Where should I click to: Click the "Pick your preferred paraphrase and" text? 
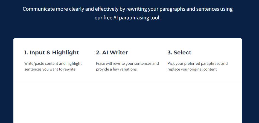coord(197,64)
